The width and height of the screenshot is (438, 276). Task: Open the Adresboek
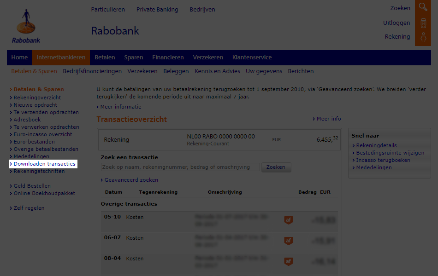click(x=27, y=120)
